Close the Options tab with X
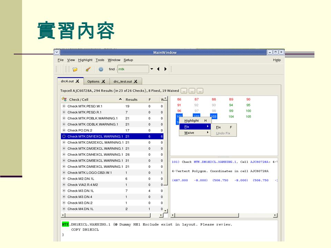Screen dimensions: 331x248 pyautogui.click(x=103, y=81)
